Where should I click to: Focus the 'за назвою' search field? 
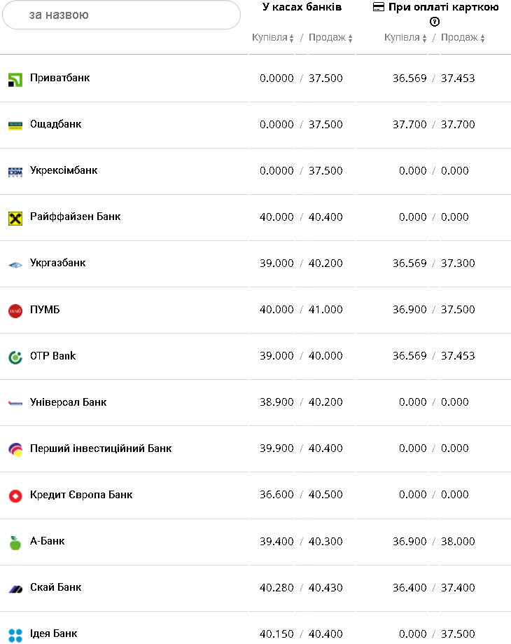[x=122, y=15]
